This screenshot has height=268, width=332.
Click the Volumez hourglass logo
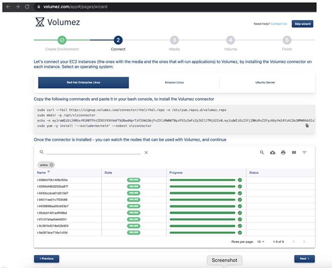(40, 22)
